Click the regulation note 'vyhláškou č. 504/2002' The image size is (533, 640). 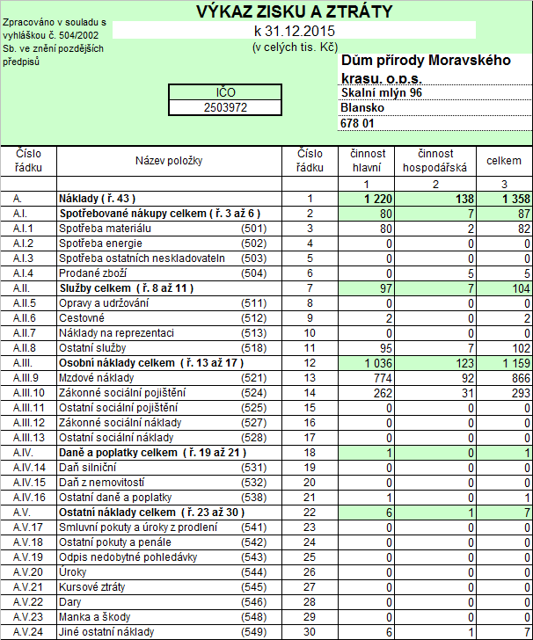(x=51, y=35)
